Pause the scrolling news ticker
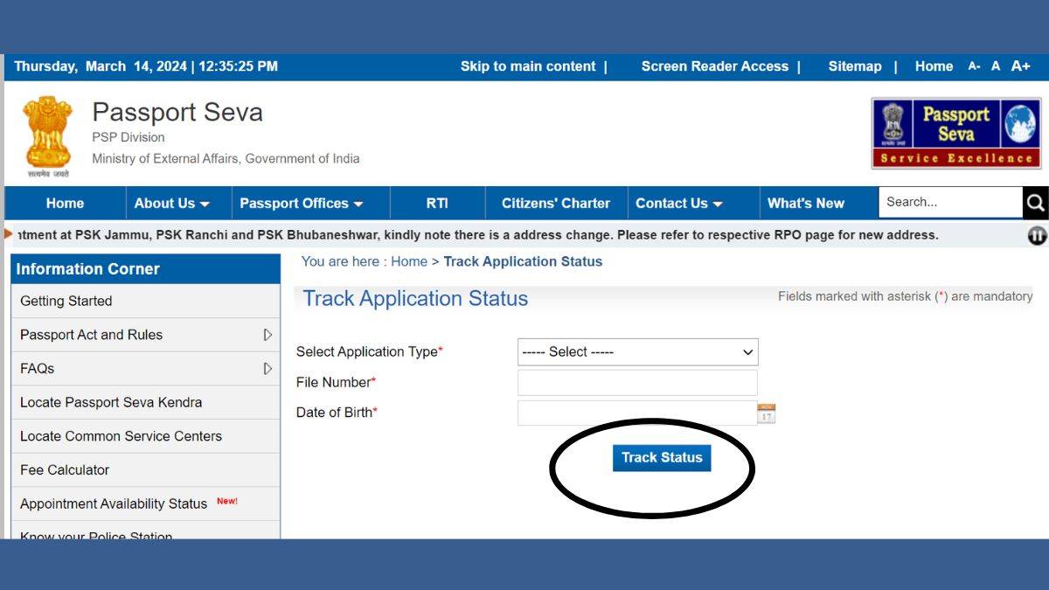Viewport: 1049px width, 590px height. (x=1037, y=235)
